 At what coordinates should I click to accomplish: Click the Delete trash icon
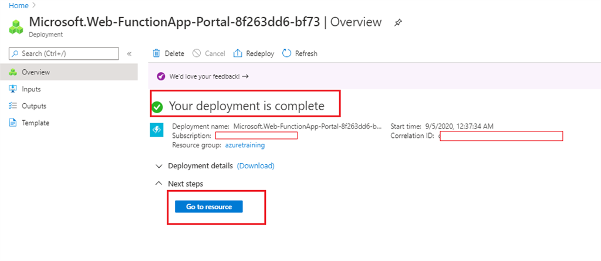pyautogui.click(x=157, y=53)
